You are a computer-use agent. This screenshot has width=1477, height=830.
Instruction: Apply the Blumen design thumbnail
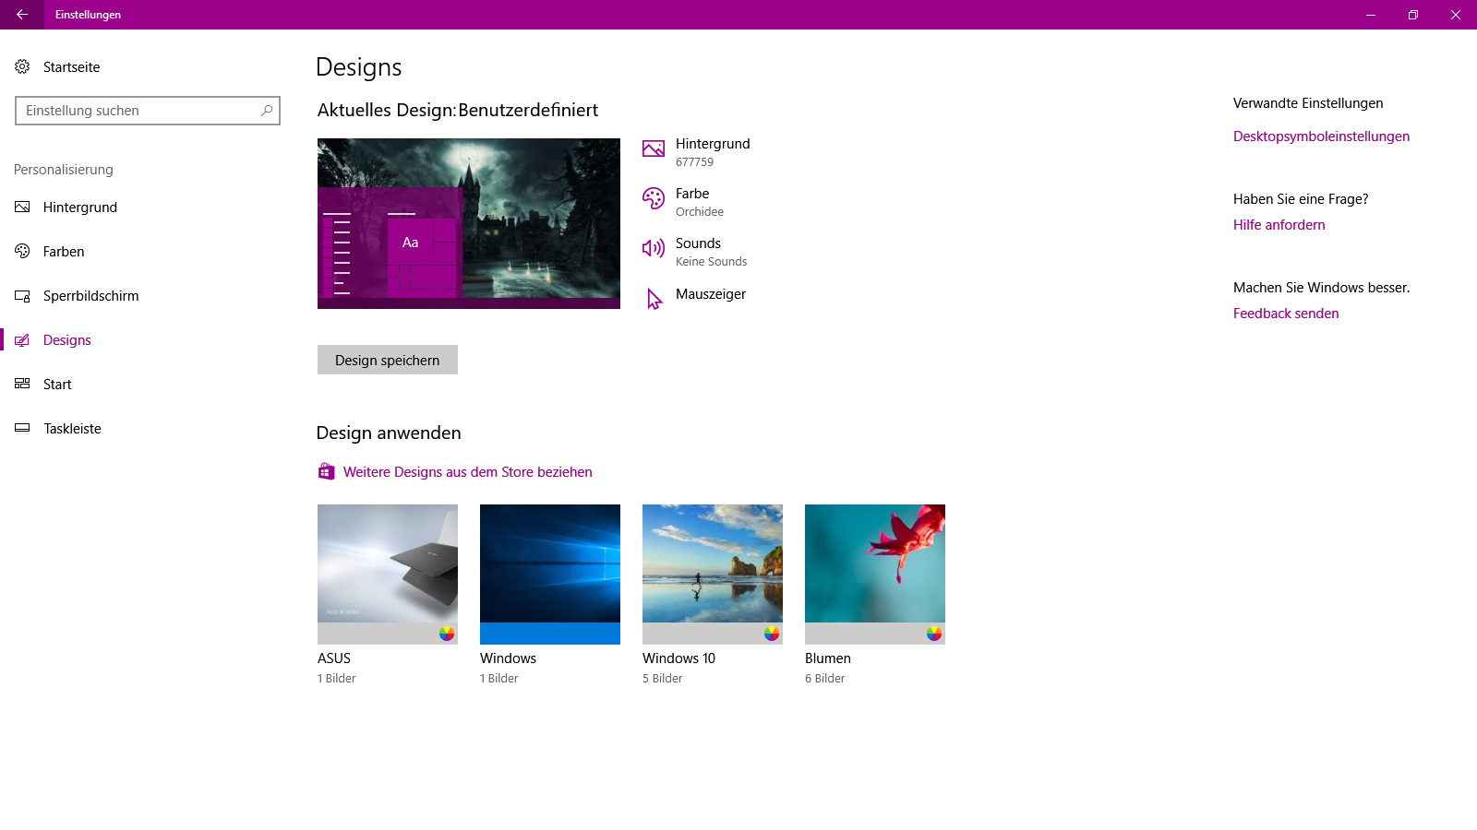coord(874,574)
